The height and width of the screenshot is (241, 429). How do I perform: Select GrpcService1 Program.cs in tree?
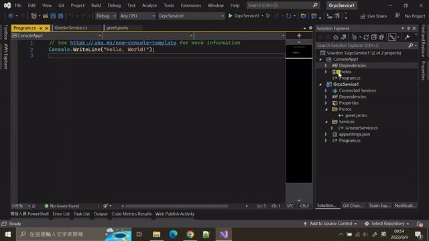click(349, 141)
